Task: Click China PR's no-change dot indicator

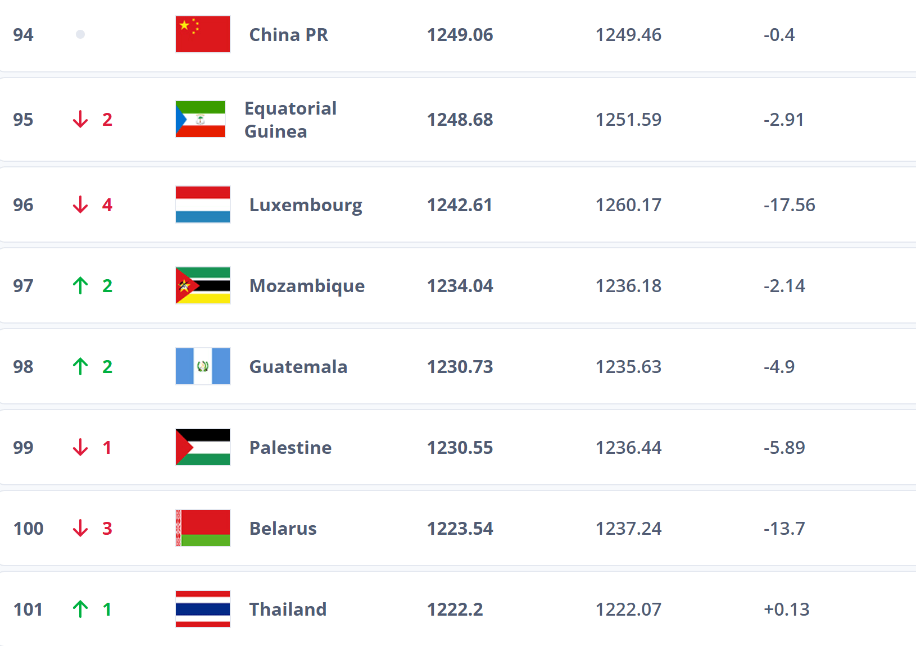Action: [x=80, y=35]
